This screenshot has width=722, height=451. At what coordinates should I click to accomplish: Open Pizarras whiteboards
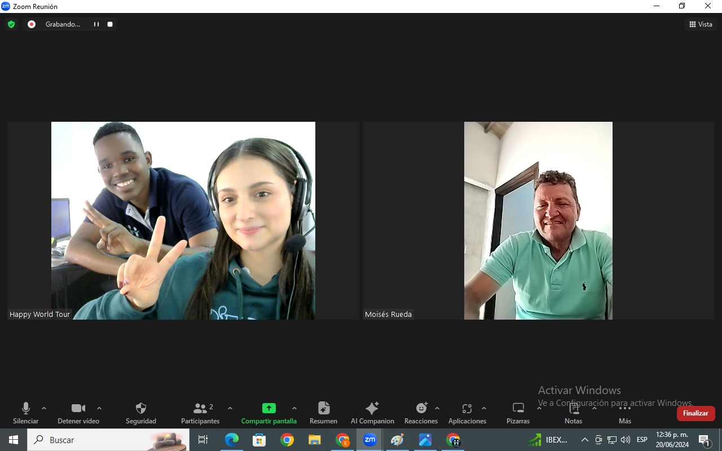[x=518, y=413]
